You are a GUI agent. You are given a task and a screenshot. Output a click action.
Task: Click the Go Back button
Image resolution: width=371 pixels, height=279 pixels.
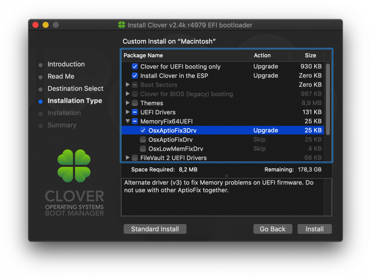tap(273, 229)
